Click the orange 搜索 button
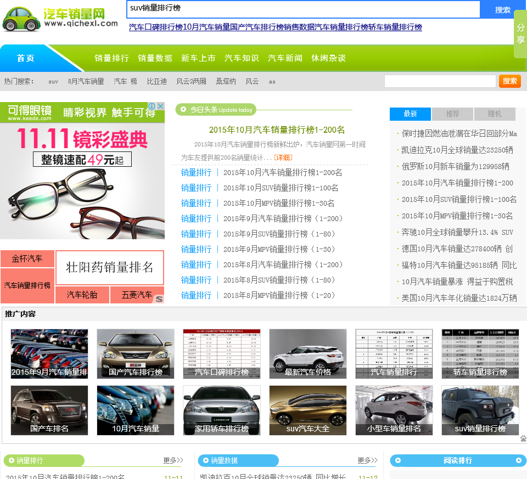Screen dimensions: 527x479 (509, 81)
